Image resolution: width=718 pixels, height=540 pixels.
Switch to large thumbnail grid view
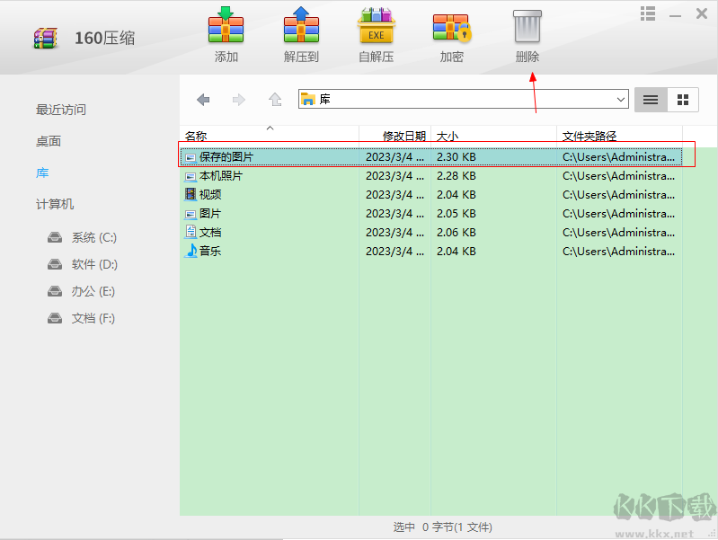coord(683,100)
